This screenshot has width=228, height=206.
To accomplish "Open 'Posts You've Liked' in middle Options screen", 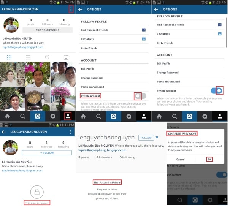I will coord(114,87).
